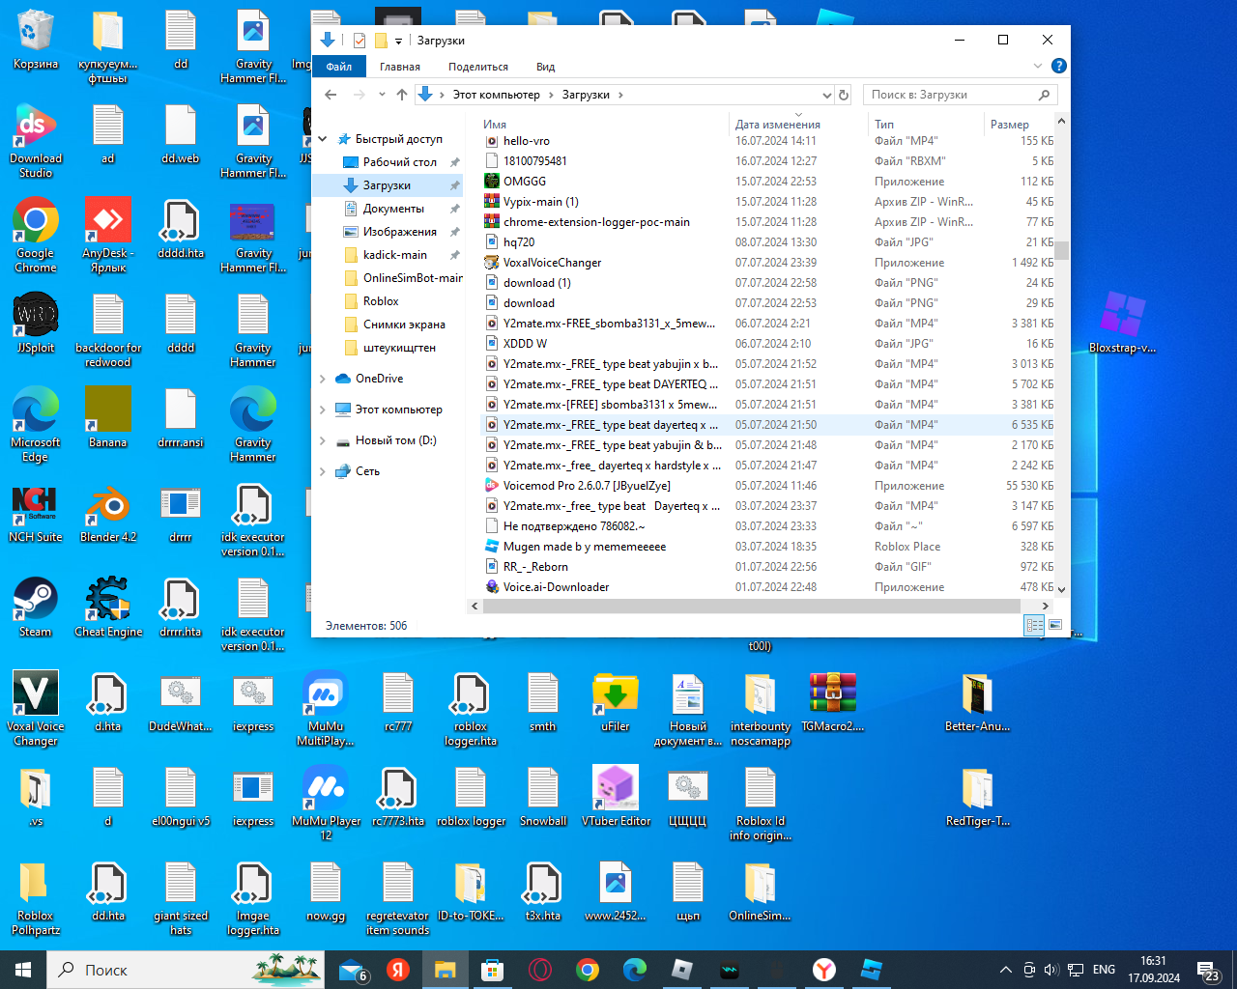The image size is (1237, 989).
Task: Open the Help question mark icon
Action: point(1058,66)
